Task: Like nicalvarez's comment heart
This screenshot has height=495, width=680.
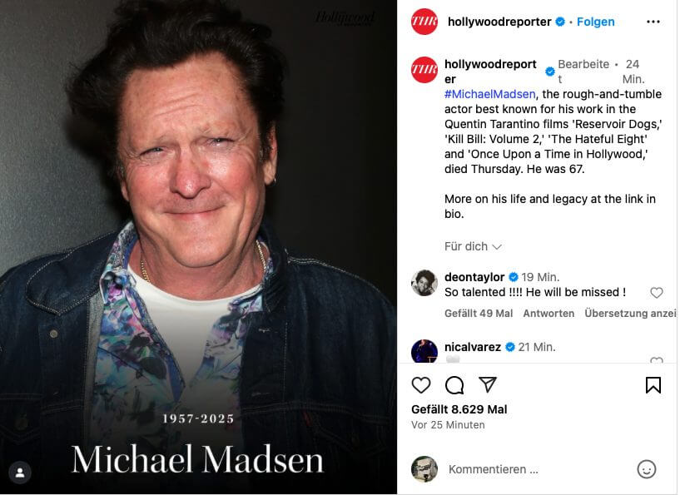Action: [657, 360]
